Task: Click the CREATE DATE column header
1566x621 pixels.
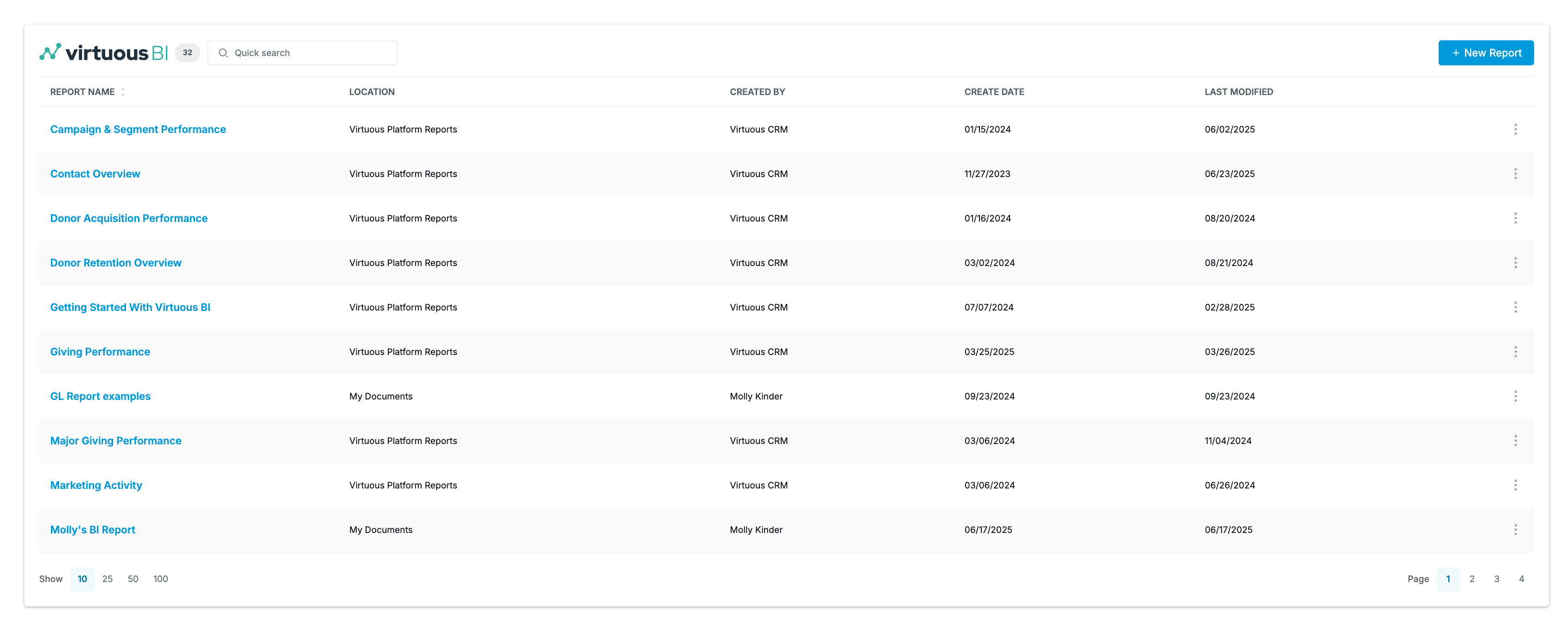Action: click(x=994, y=92)
